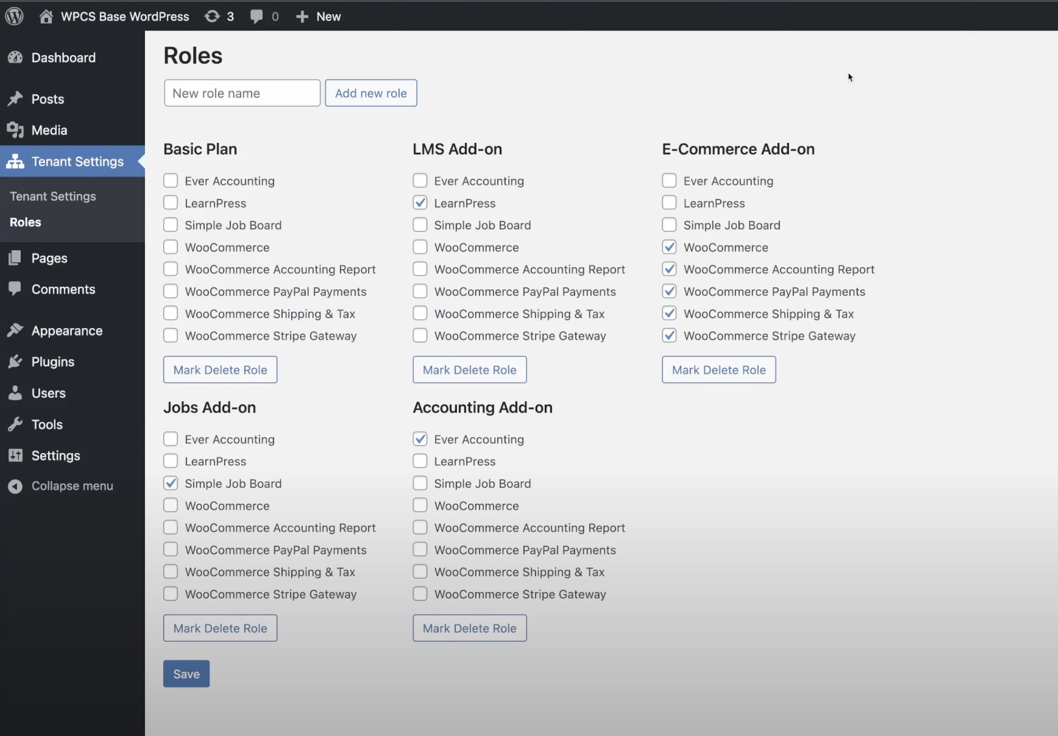Click the Media icon in sidebar

tap(15, 130)
